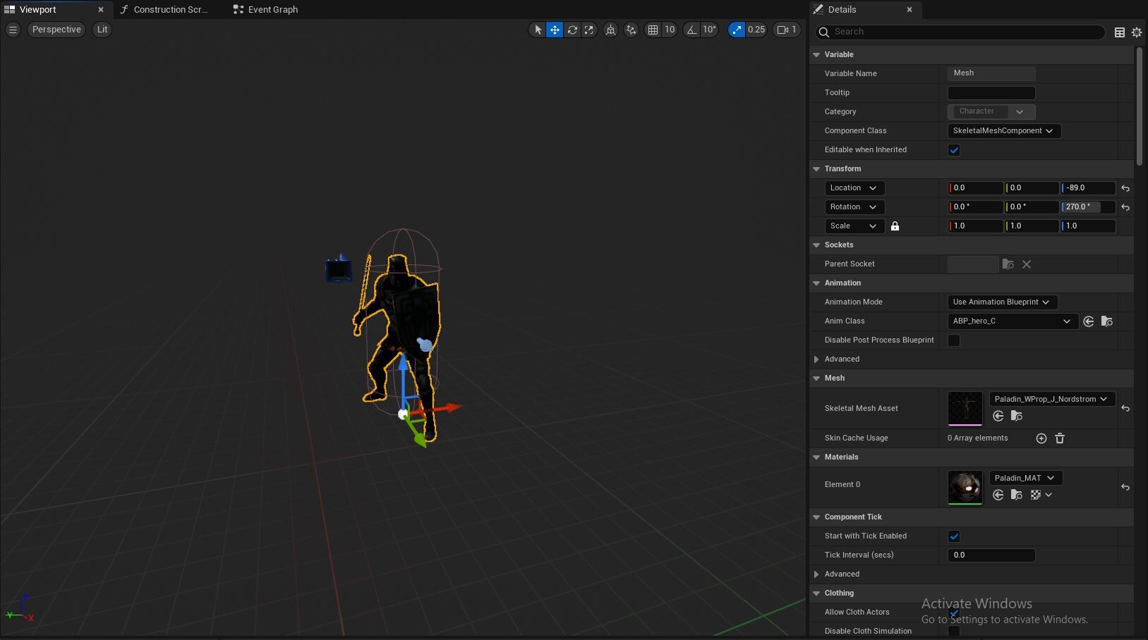
Task: Empty the Skin Cache Usage array
Action: [1059, 438]
